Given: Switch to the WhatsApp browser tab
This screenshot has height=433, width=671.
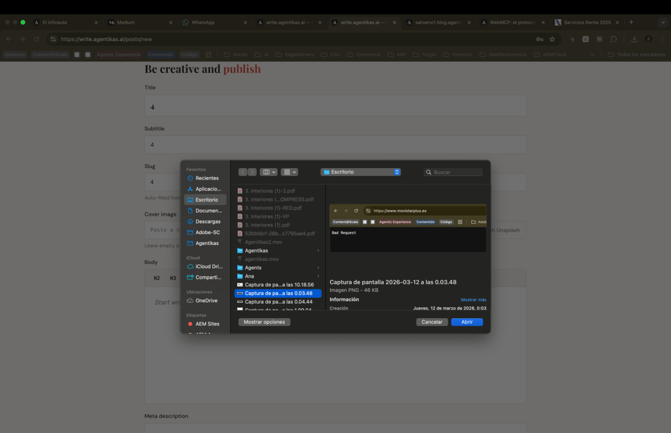Looking at the screenshot, I should tap(214, 22).
